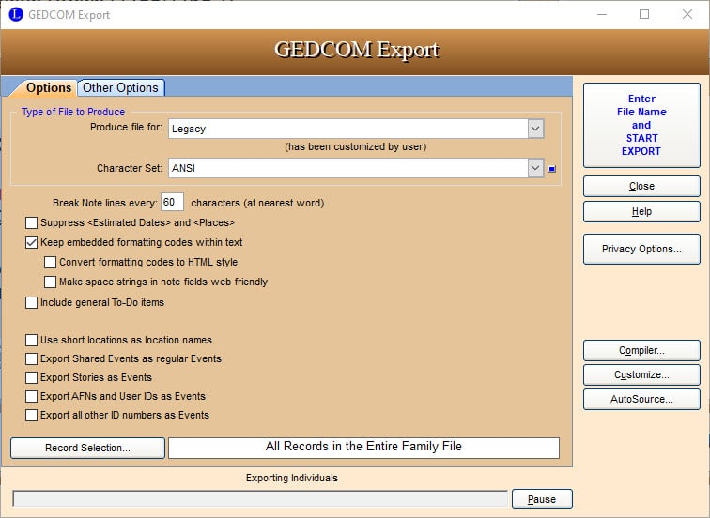This screenshot has height=518, width=710.
Task: Click the Legacy app icon in title bar
Action: tap(15, 14)
